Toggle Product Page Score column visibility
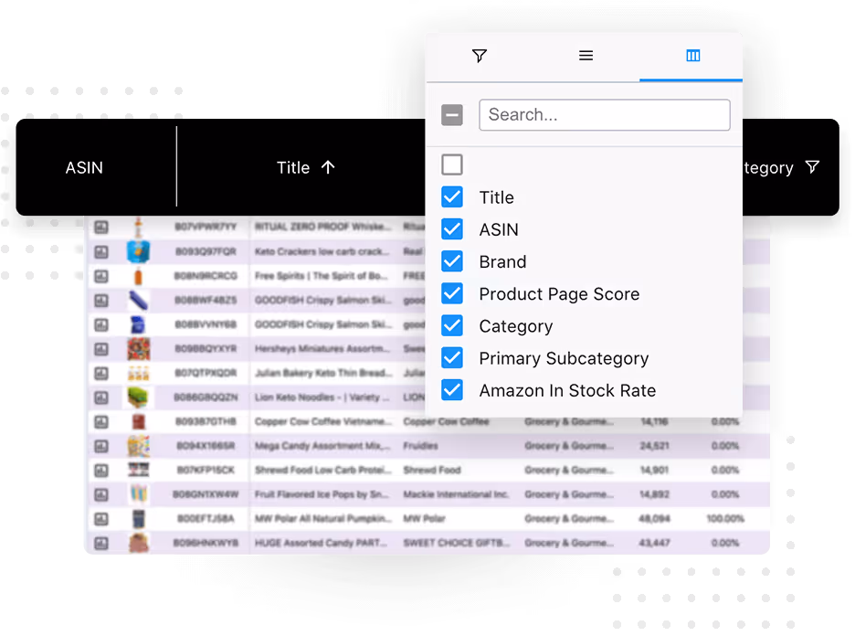Screen dimensions: 855x636 pyautogui.click(x=452, y=294)
